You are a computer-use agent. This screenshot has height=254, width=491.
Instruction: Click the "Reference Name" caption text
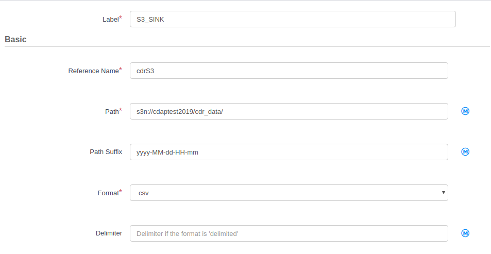coord(93,71)
